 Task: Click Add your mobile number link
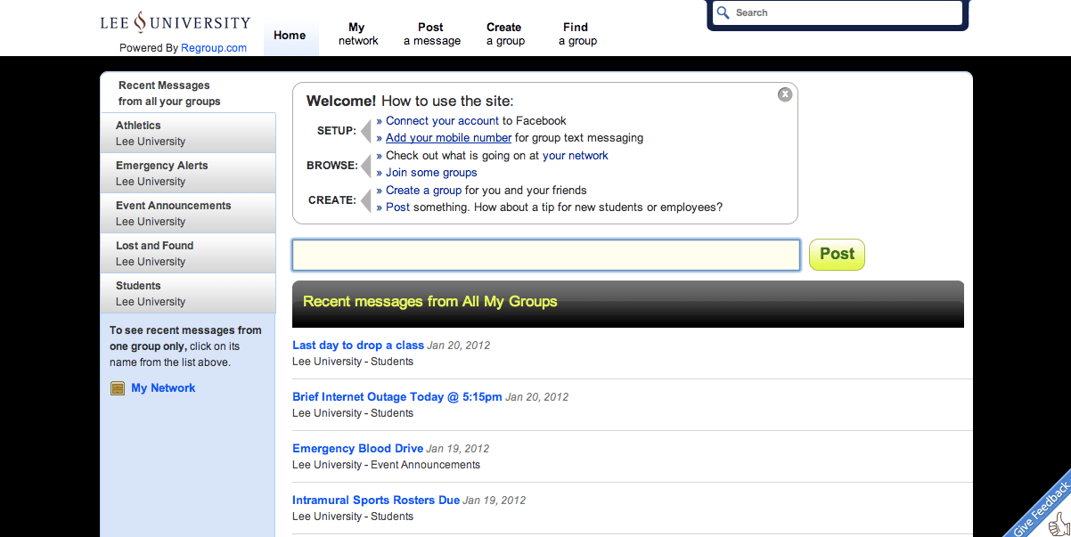(x=448, y=138)
